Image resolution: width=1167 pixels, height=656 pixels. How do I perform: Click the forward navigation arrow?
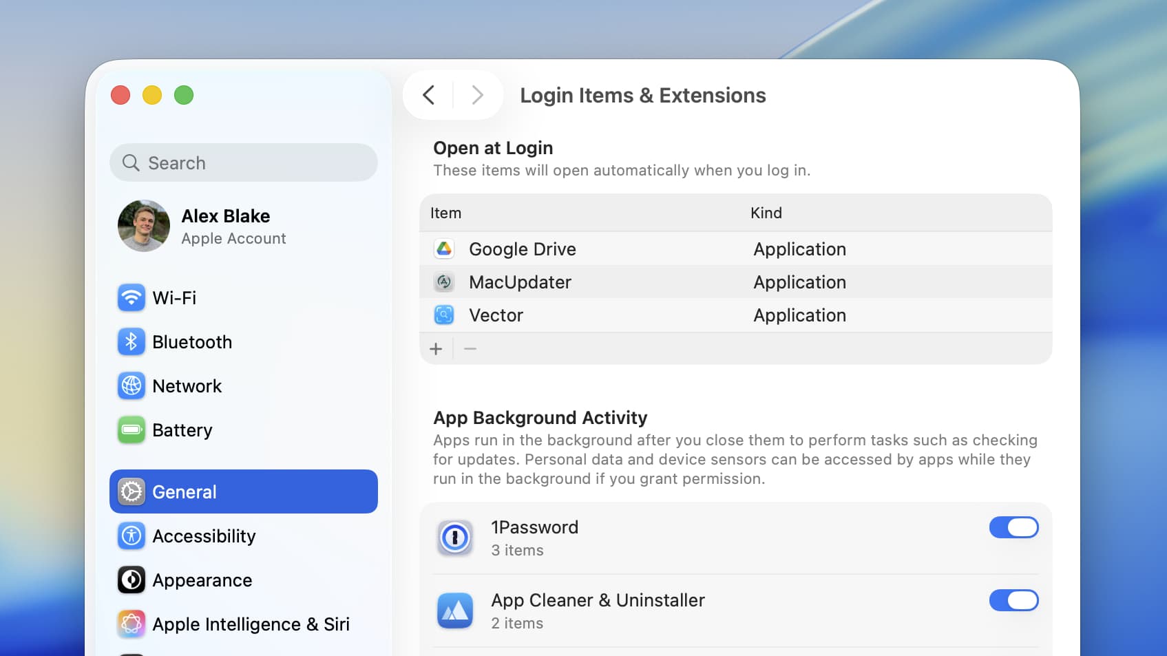(478, 95)
